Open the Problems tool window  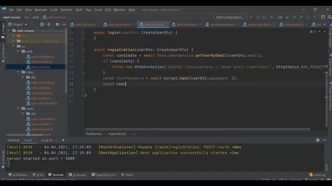(x=18, y=175)
